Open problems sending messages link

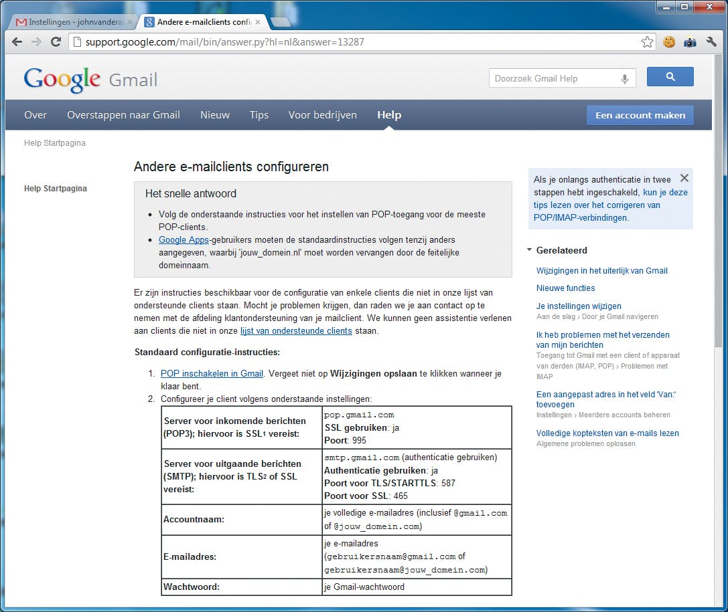[603, 340]
